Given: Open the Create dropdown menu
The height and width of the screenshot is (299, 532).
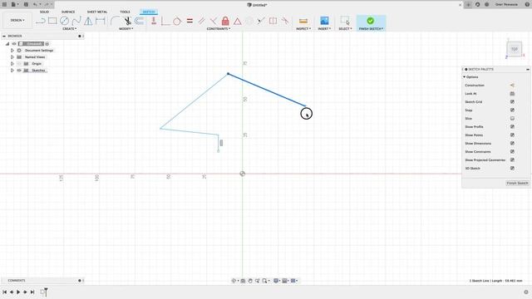Looking at the screenshot, I should (70, 29).
